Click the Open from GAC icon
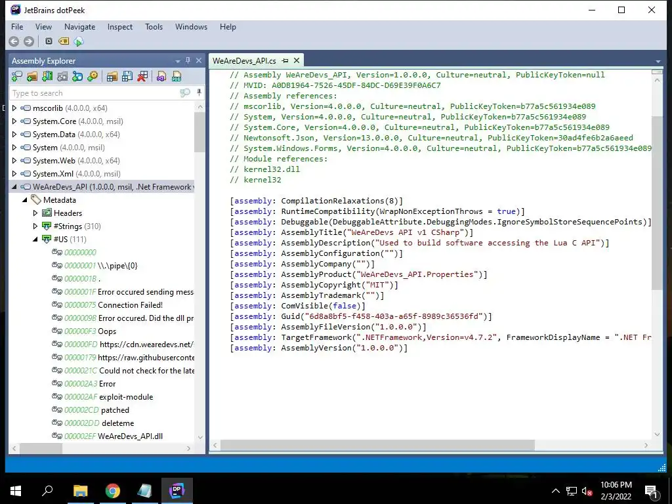Viewport: 672px width, 504px height. pos(47,77)
